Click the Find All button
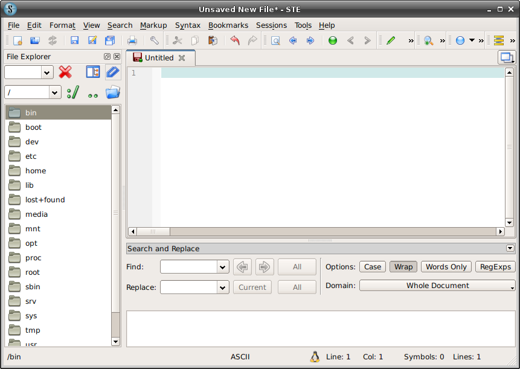 (297, 267)
